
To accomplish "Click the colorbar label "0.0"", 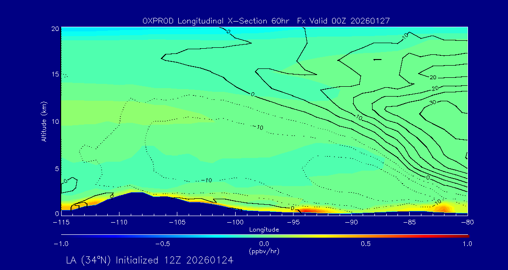I will [x=264, y=244].
